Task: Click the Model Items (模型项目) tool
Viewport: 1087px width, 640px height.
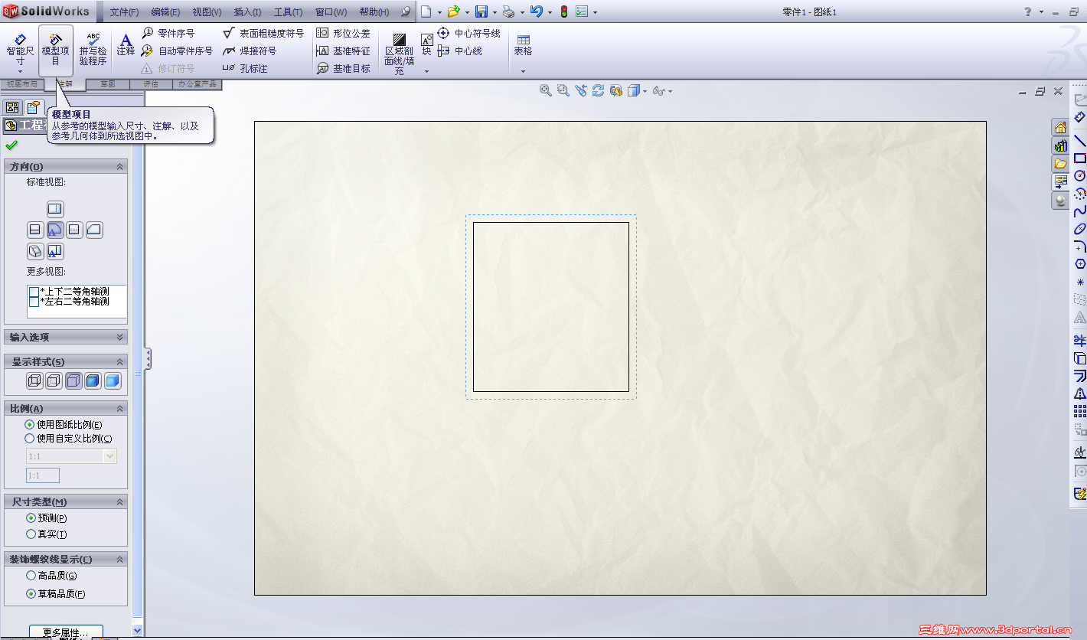Action: pos(56,51)
